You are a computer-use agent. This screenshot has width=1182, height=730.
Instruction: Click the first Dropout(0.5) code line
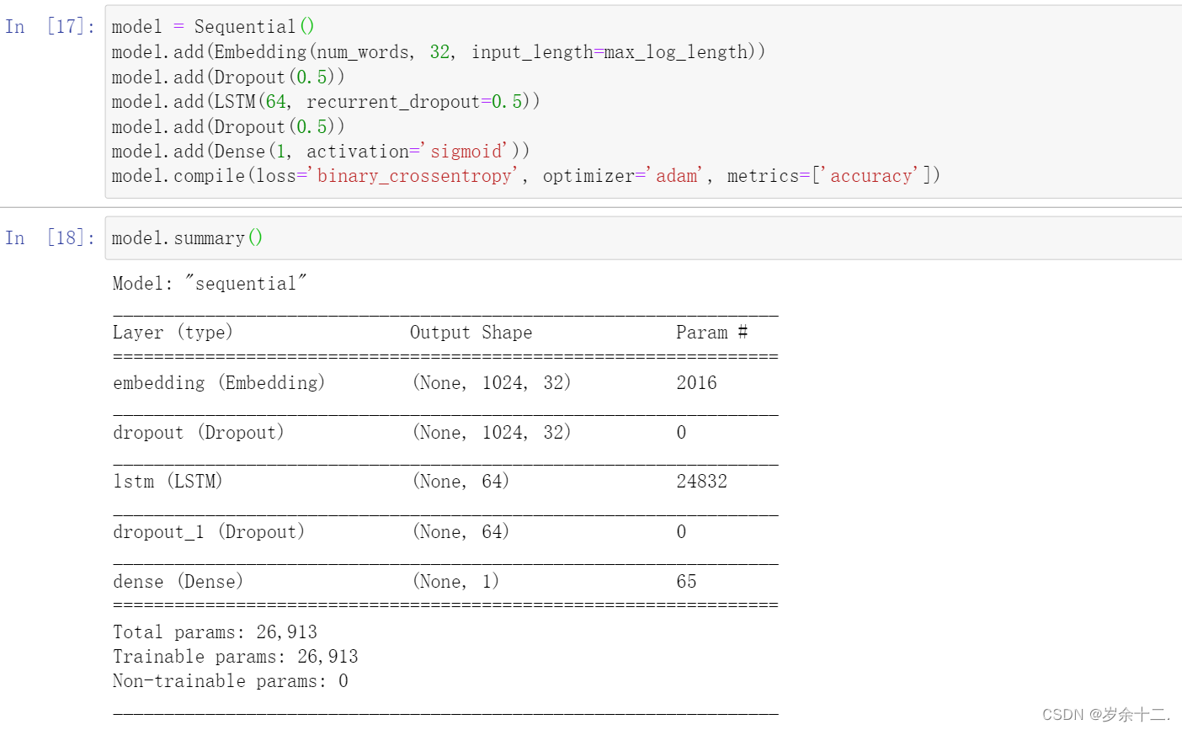point(228,77)
